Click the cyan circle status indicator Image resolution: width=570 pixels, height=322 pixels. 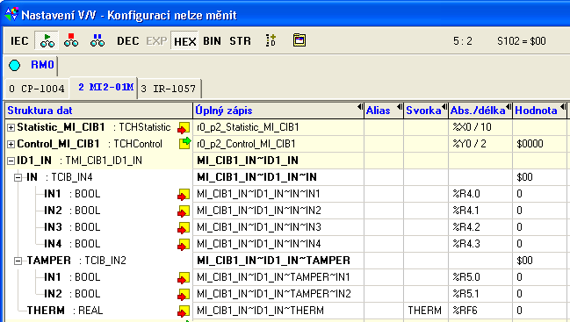pos(15,65)
